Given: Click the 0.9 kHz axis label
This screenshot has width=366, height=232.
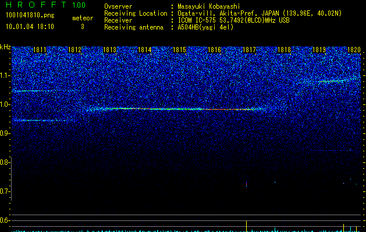Looking at the screenshot, I should [x=5, y=133].
